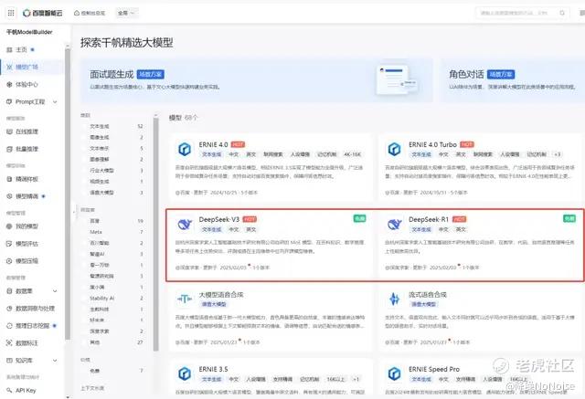
Task: Click the 模型精调 sidebar icon
Action: click(9, 196)
